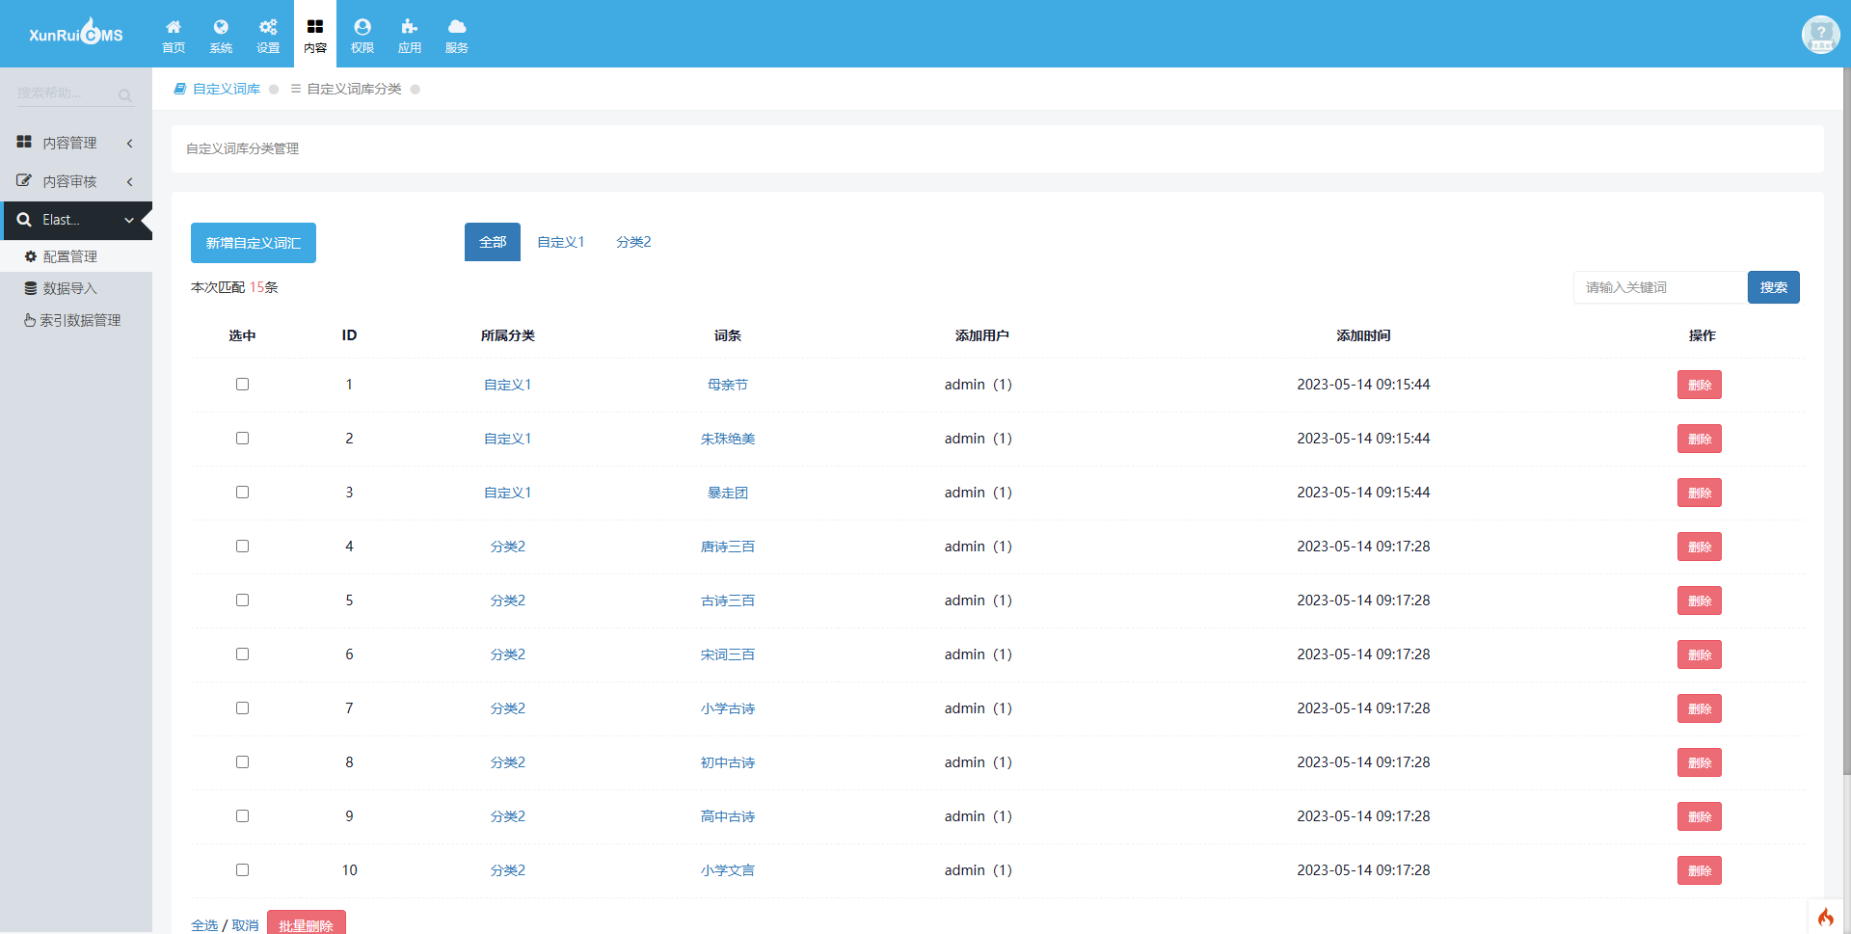The width and height of the screenshot is (1851, 934).
Task: Click the 数据导入 database icon in sidebar
Action: pyautogui.click(x=31, y=288)
